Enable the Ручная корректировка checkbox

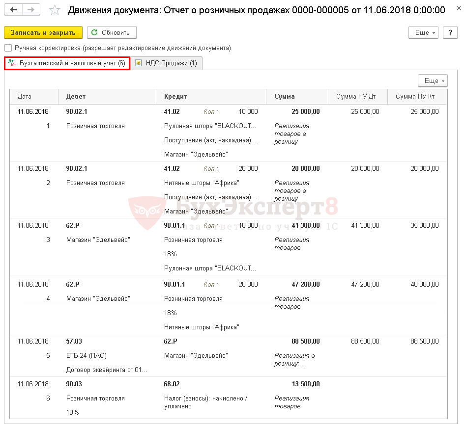click(8, 48)
